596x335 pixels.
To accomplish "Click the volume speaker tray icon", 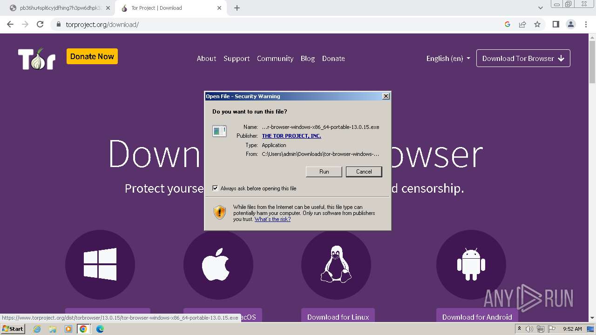I will [x=529, y=329].
